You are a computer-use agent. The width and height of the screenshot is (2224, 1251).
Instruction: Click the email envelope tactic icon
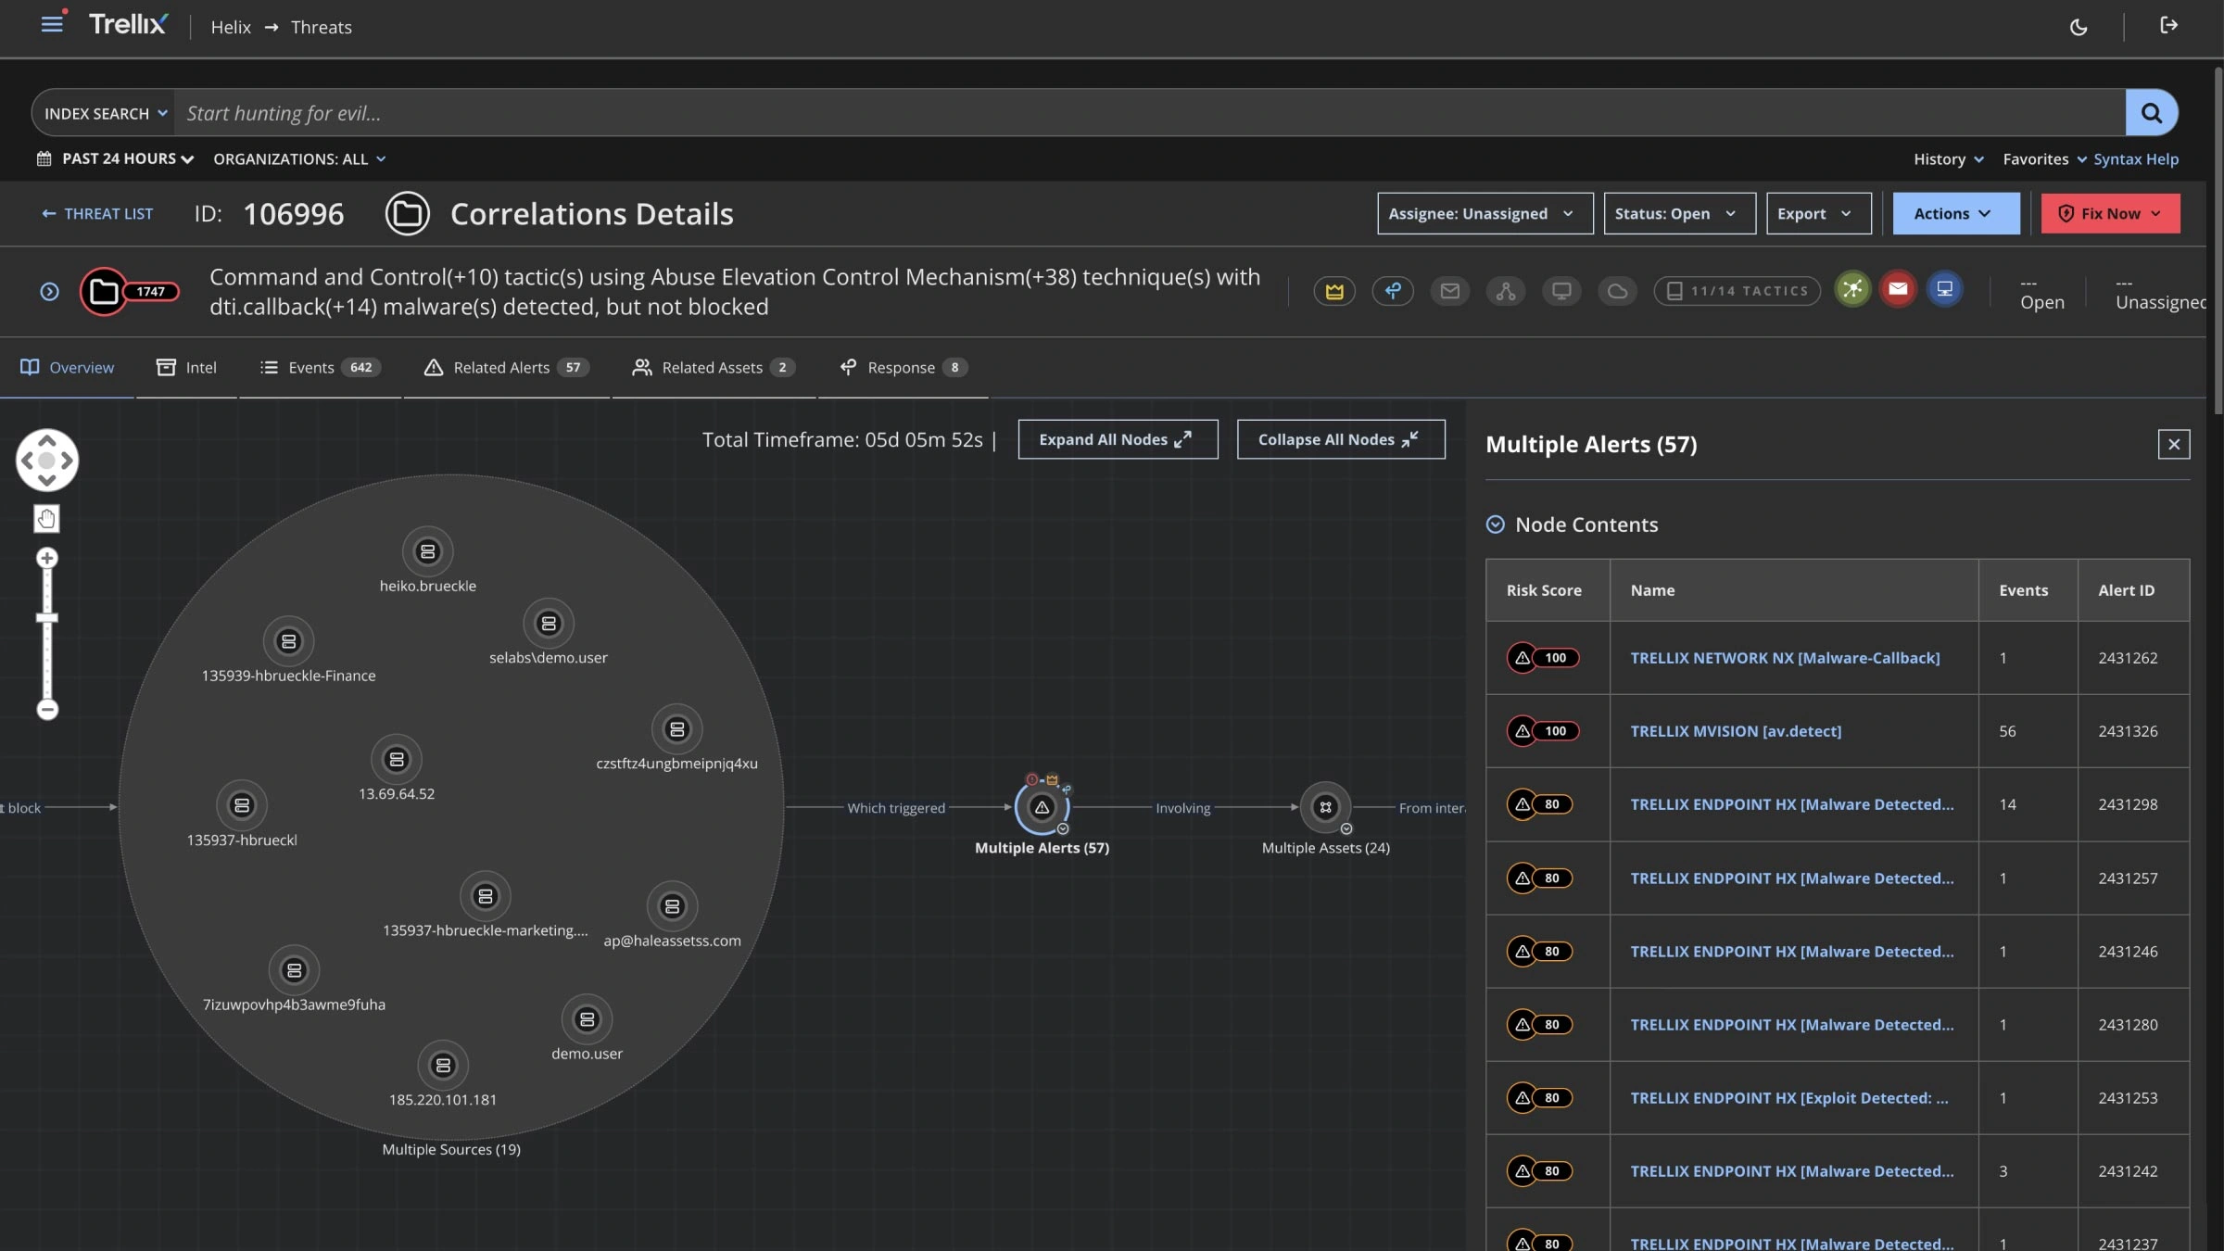[x=1449, y=291]
